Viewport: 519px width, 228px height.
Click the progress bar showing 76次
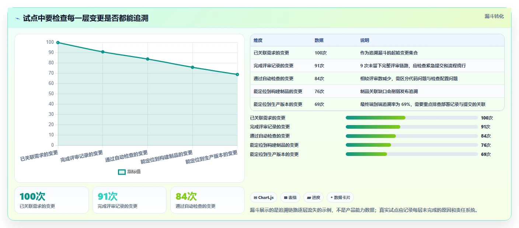pos(412,145)
